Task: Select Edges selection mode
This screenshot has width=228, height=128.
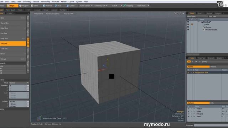Action: pyautogui.click(x=12, y=6)
